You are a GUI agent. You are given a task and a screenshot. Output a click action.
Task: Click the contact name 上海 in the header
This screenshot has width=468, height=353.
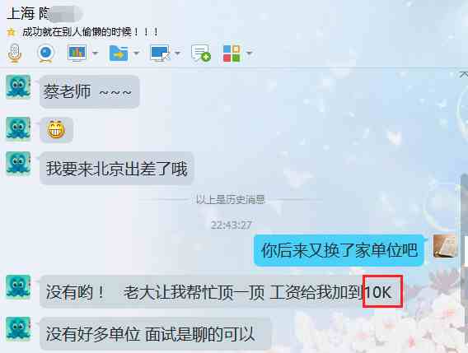(x=21, y=13)
